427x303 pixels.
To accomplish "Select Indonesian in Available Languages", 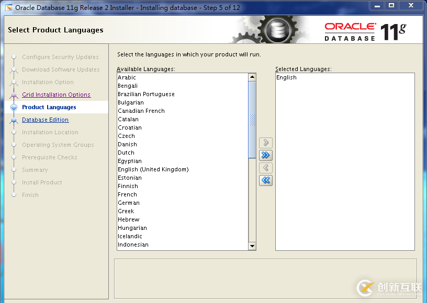I will pos(183,244).
